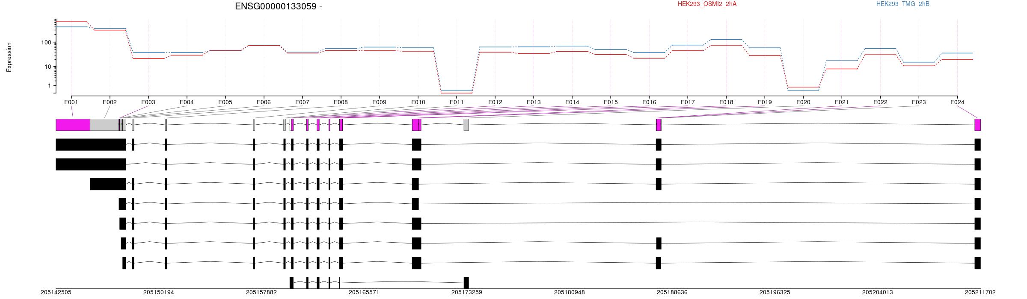Select the HEK293_OSMI2_2hA legend label
The image size is (1027, 299).
707,4
